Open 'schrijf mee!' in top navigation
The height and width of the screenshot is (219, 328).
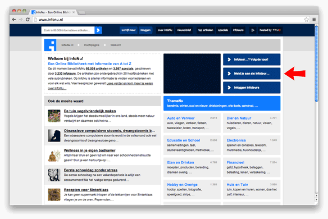click(129, 30)
